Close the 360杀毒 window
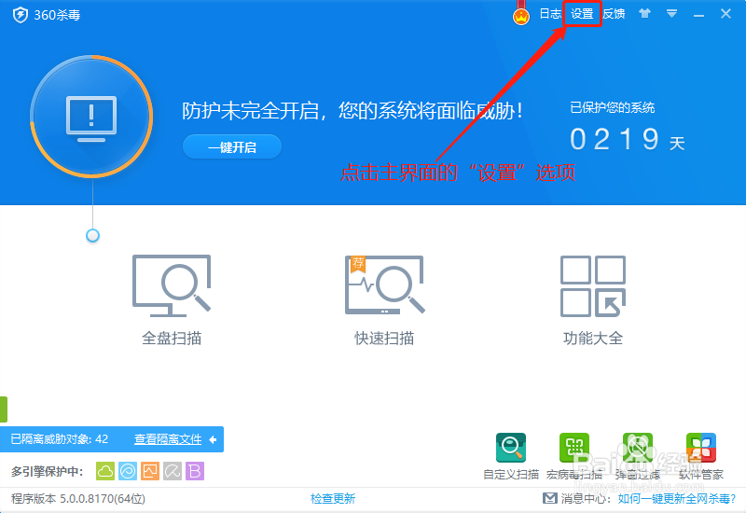This screenshot has width=746, height=513. pos(725,14)
